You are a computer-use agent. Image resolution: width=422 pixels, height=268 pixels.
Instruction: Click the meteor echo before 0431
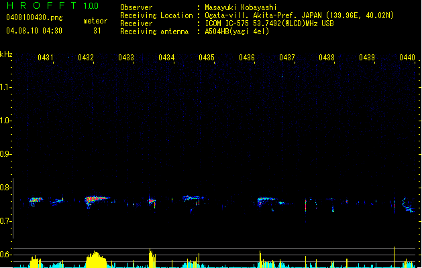coord(35,201)
